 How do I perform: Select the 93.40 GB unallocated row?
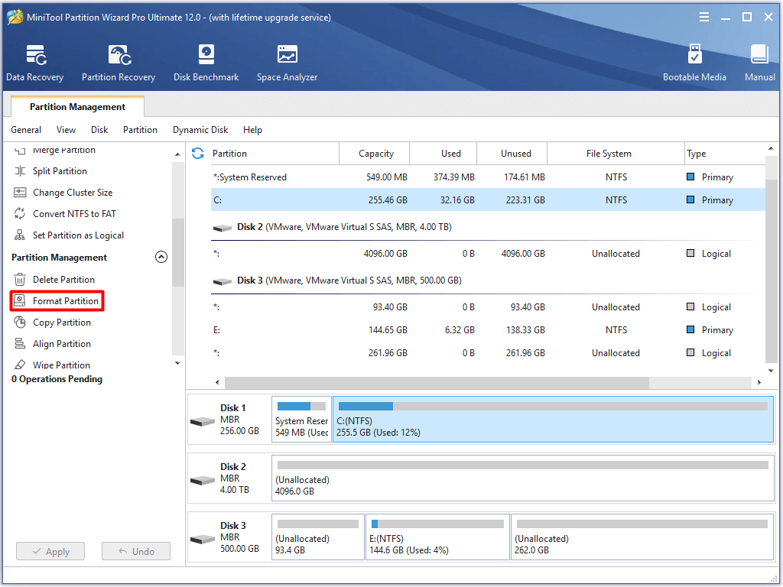(488, 307)
